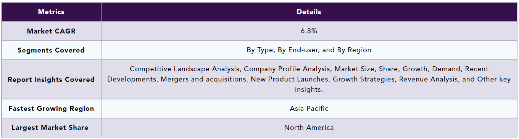The height and width of the screenshot is (139, 519).
Task: Click the Competitive Landscape Analysis text
Action: click(x=185, y=69)
